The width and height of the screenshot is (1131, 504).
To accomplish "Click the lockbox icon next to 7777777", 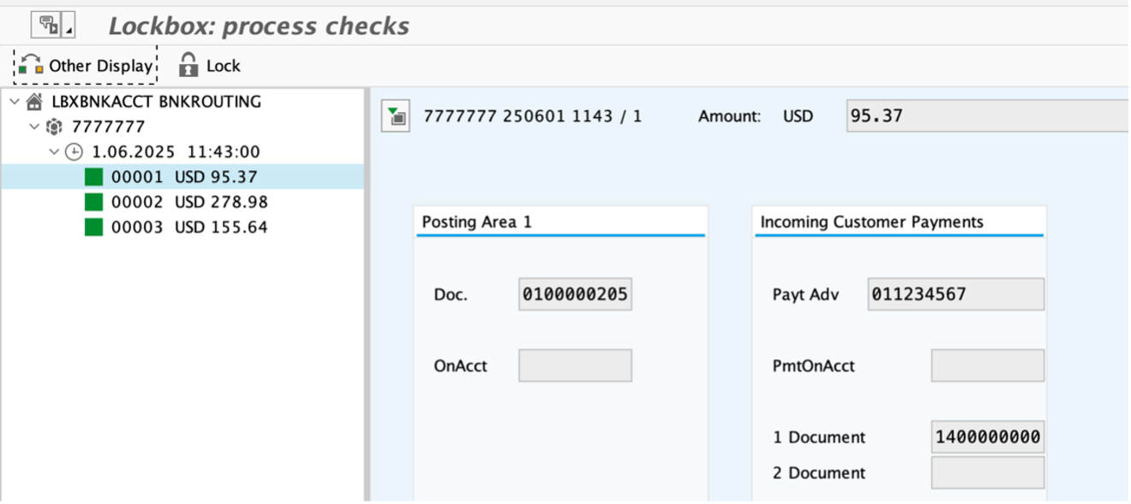I will point(54,127).
